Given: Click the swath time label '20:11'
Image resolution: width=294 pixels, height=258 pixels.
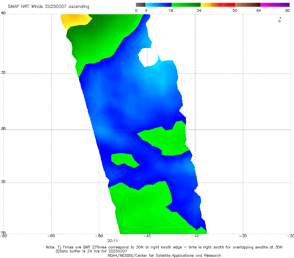Looking at the screenshot, I should (112, 241).
